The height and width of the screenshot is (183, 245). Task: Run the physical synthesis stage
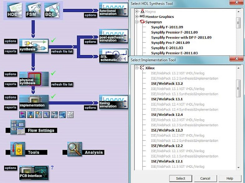[x=34, y=79]
